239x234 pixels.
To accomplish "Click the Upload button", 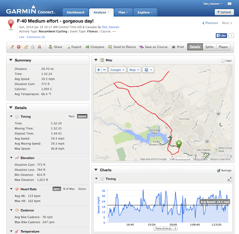I will pyautogui.click(x=224, y=12).
